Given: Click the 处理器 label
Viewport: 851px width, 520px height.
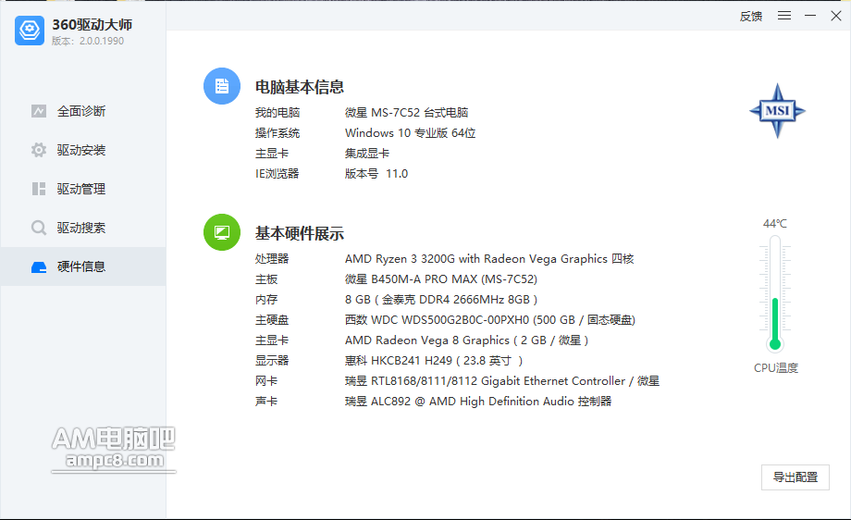Looking at the screenshot, I should point(272,259).
